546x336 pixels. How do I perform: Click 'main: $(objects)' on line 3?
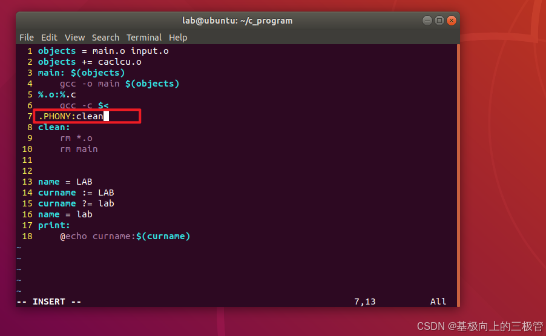(81, 73)
